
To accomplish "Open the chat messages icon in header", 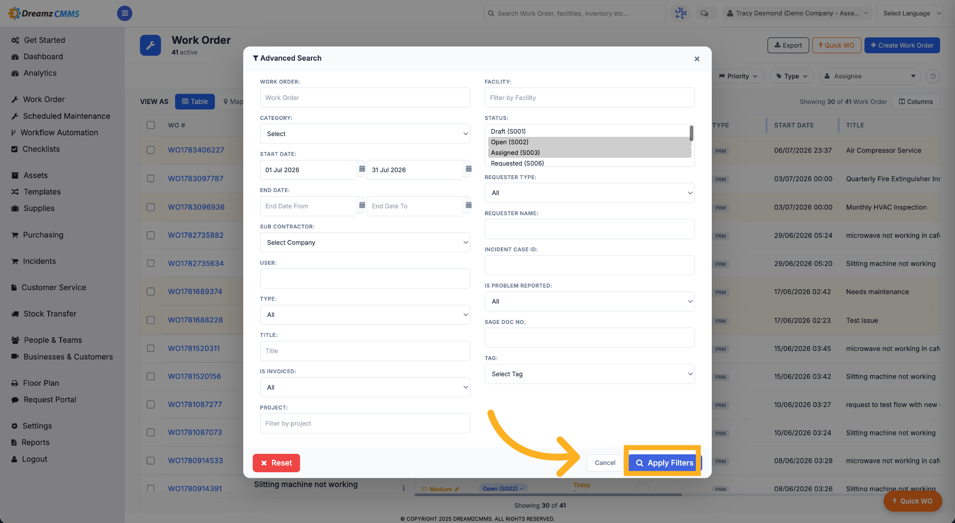I will click(x=704, y=13).
